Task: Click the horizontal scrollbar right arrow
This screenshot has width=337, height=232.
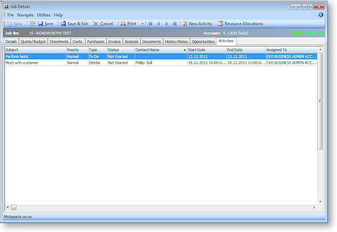Action: pos(314,208)
